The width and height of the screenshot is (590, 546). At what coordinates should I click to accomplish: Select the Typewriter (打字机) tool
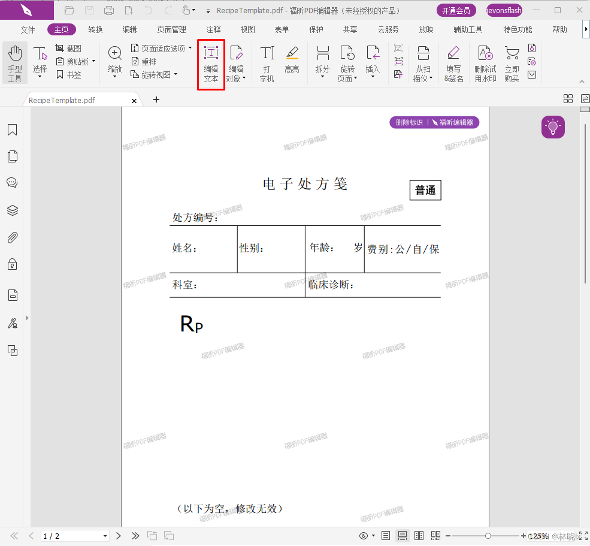pyautogui.click(x=266, y=63)
